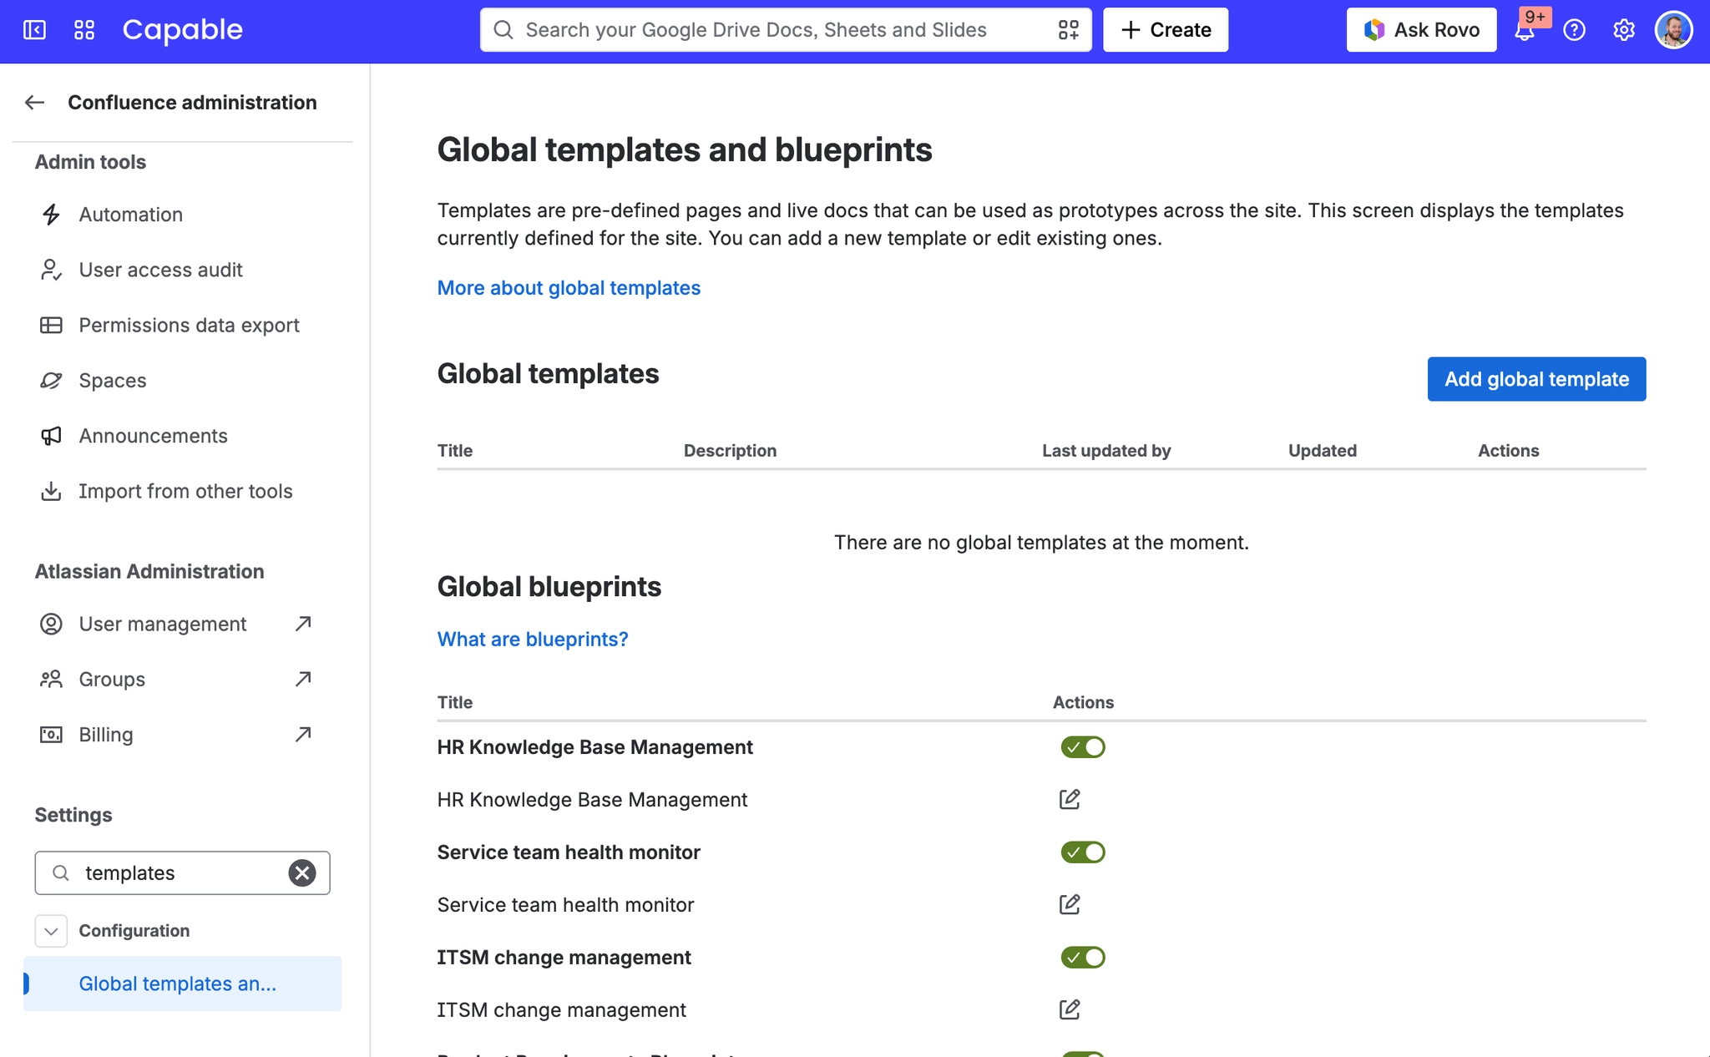The width and height of the screenshot is (1710, 1057).
Task: Click the Spaces planet icon
Action: pyautogui.click(x=51, y=381)
